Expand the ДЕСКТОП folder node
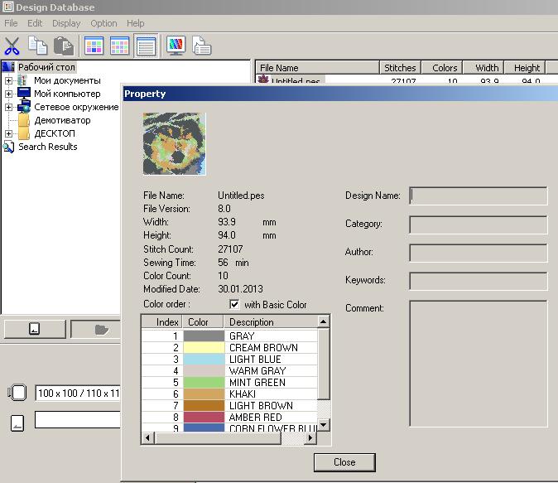 click(9, 133)
